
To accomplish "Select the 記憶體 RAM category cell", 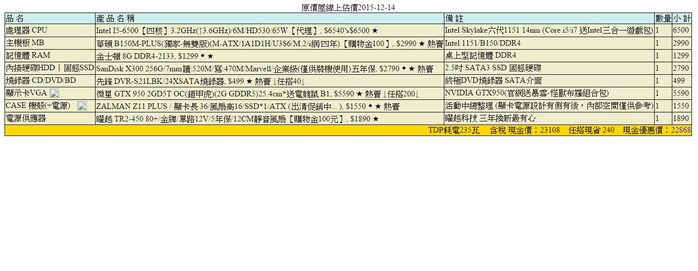I will click(50, 56).
